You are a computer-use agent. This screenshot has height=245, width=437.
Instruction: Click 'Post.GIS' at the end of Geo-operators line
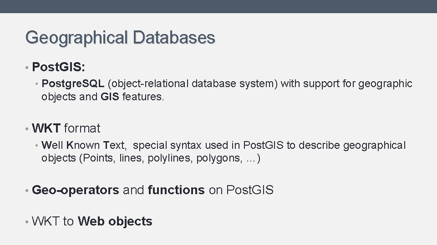tap(249, 190)
